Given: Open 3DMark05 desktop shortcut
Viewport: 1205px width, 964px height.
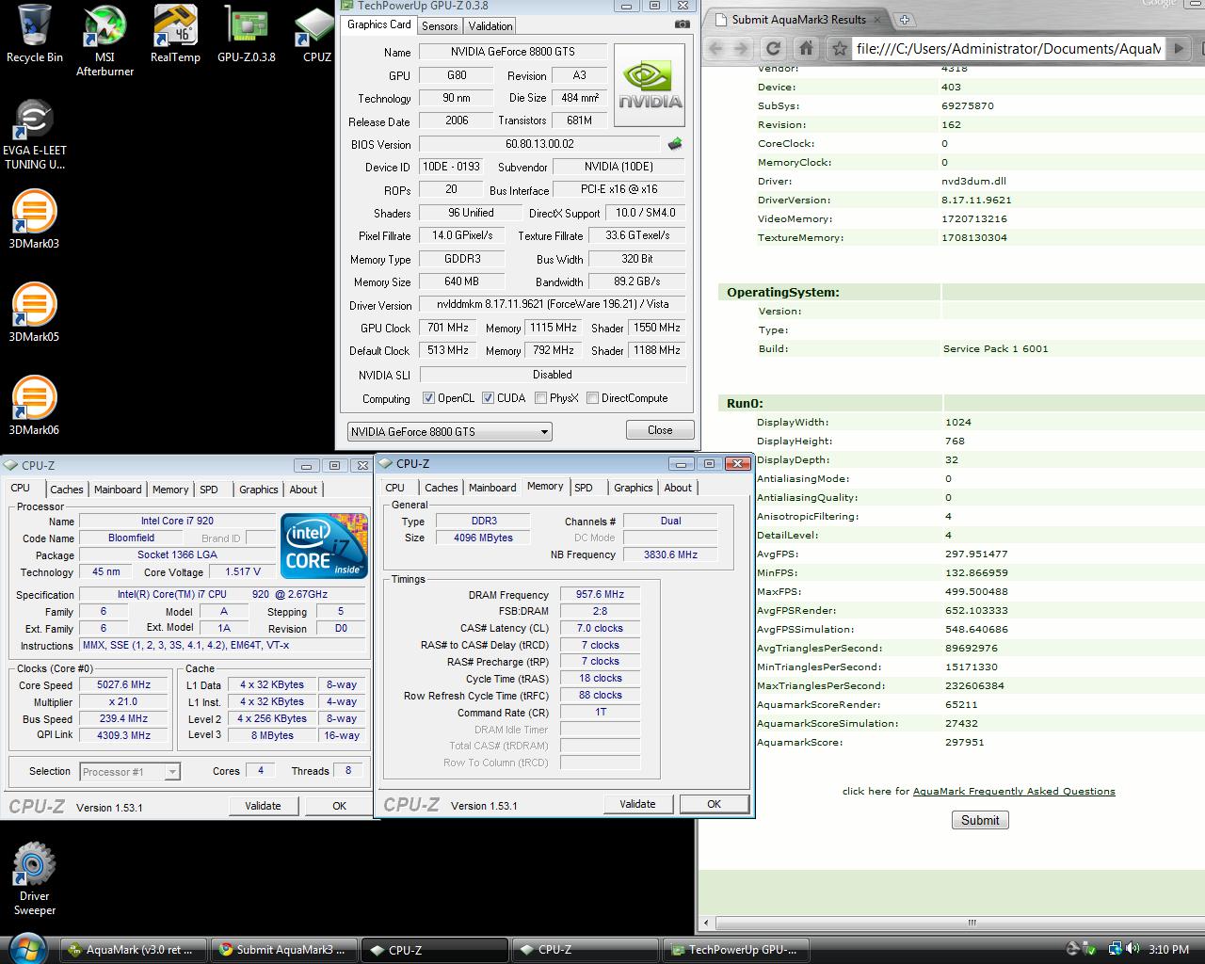Looking at the screenshot, I should pos(34,313).
